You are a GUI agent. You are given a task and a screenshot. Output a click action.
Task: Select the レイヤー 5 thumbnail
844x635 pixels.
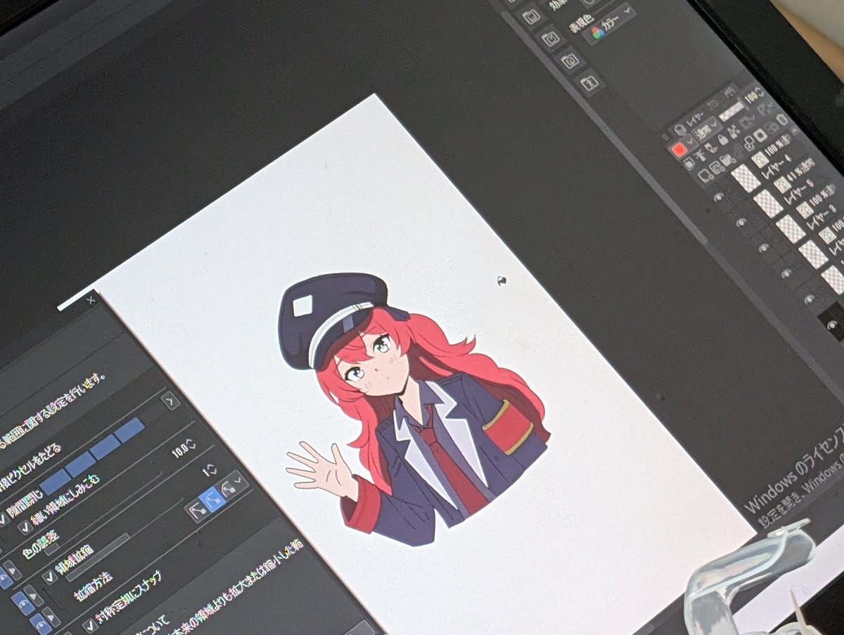[x=768, y=204]
